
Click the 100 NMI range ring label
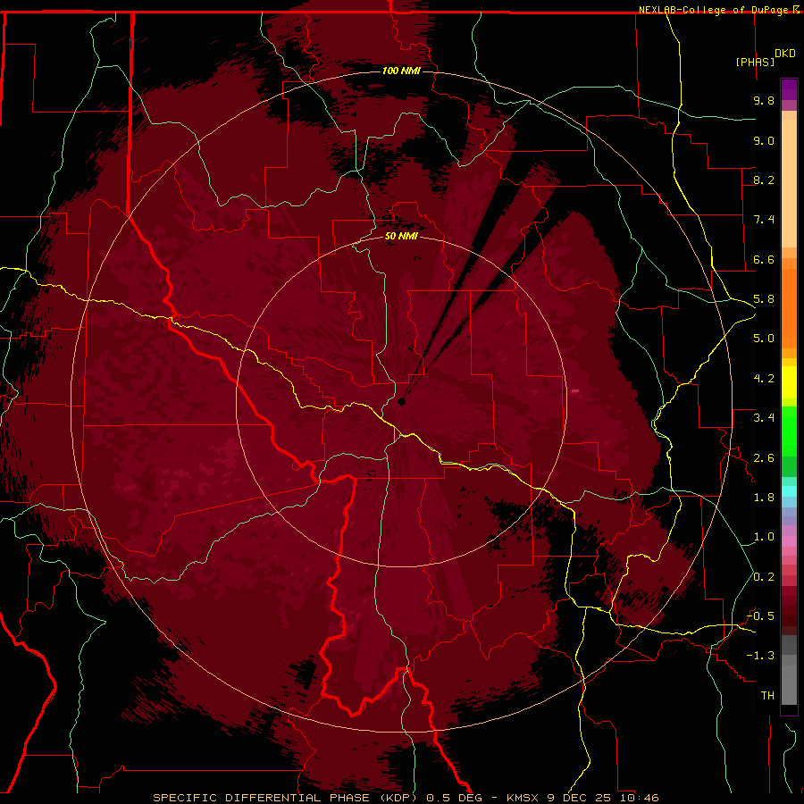click(x=401, y=71)
